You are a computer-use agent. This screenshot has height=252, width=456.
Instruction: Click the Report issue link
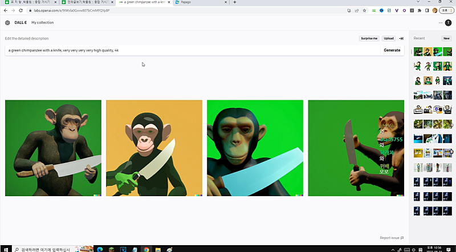(392, 238)
